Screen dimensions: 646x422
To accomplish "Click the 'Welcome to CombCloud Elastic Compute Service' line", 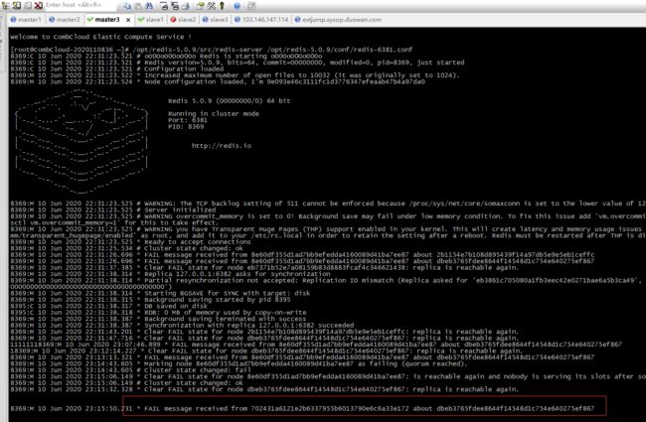I will [100, 37].
